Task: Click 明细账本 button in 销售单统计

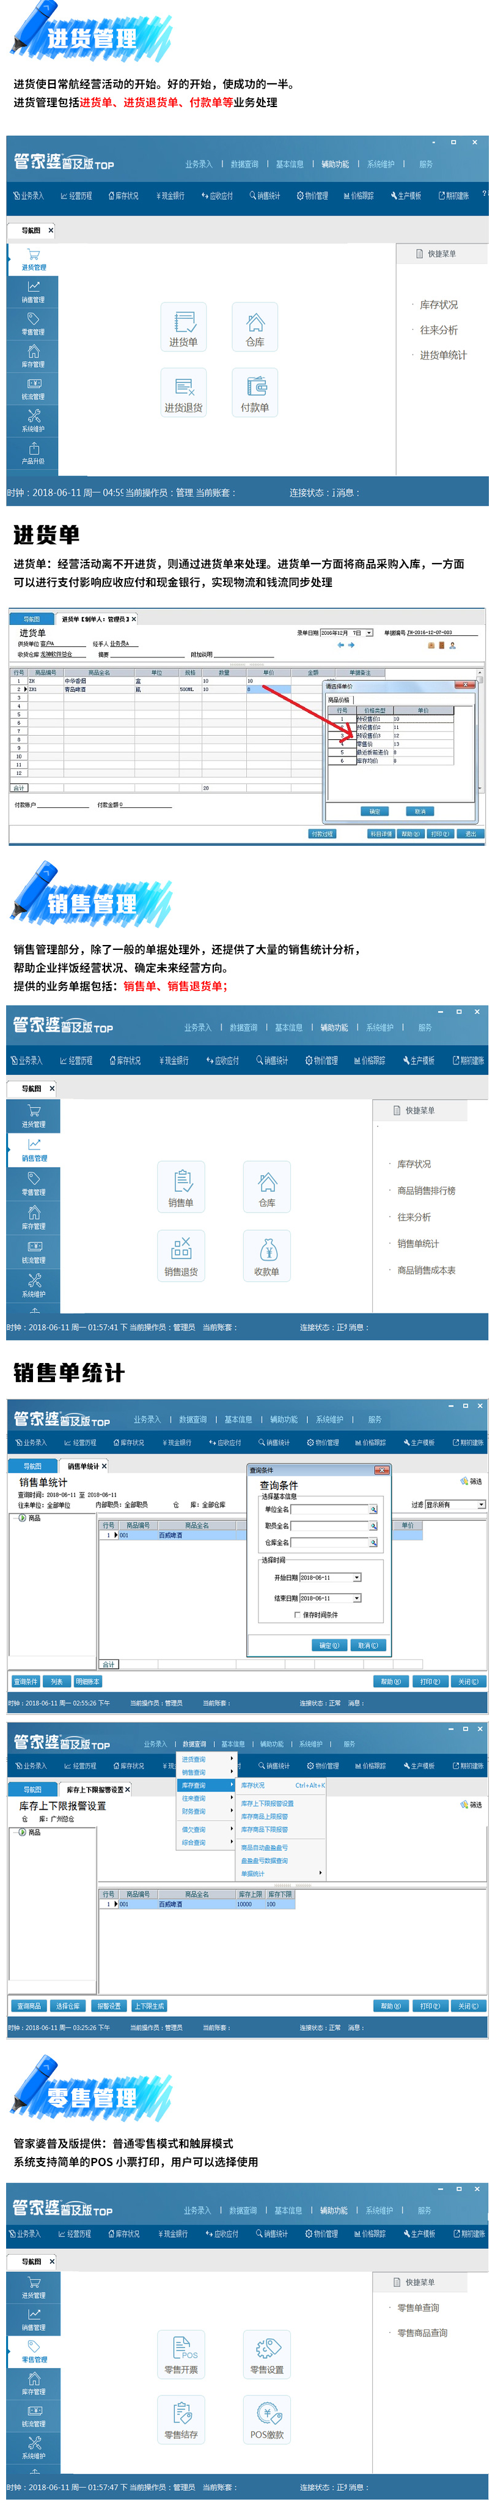Action: [x=87, y=1682]
